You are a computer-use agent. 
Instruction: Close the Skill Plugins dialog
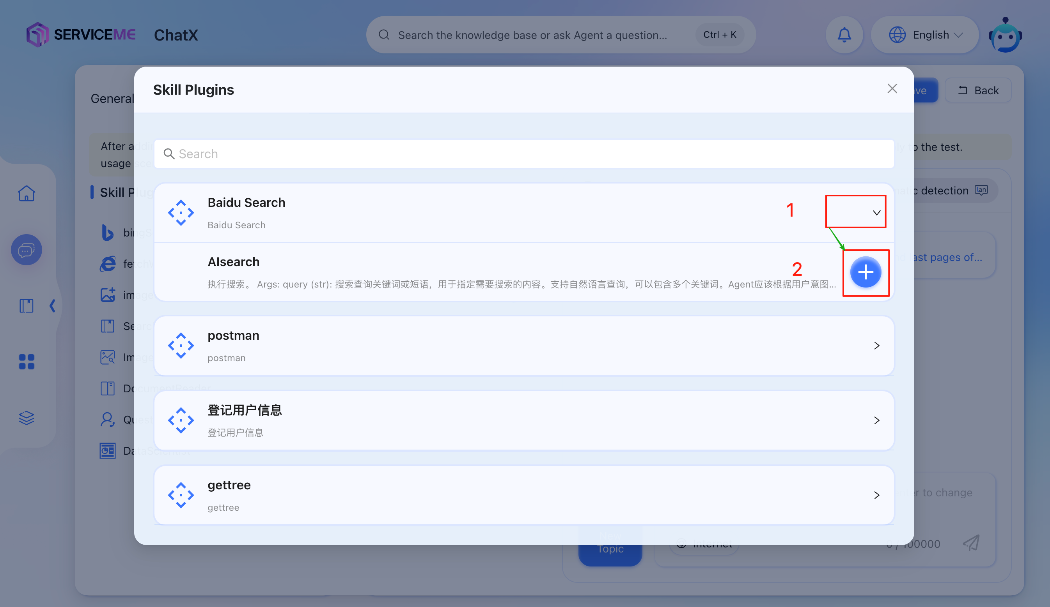(892, 89)
